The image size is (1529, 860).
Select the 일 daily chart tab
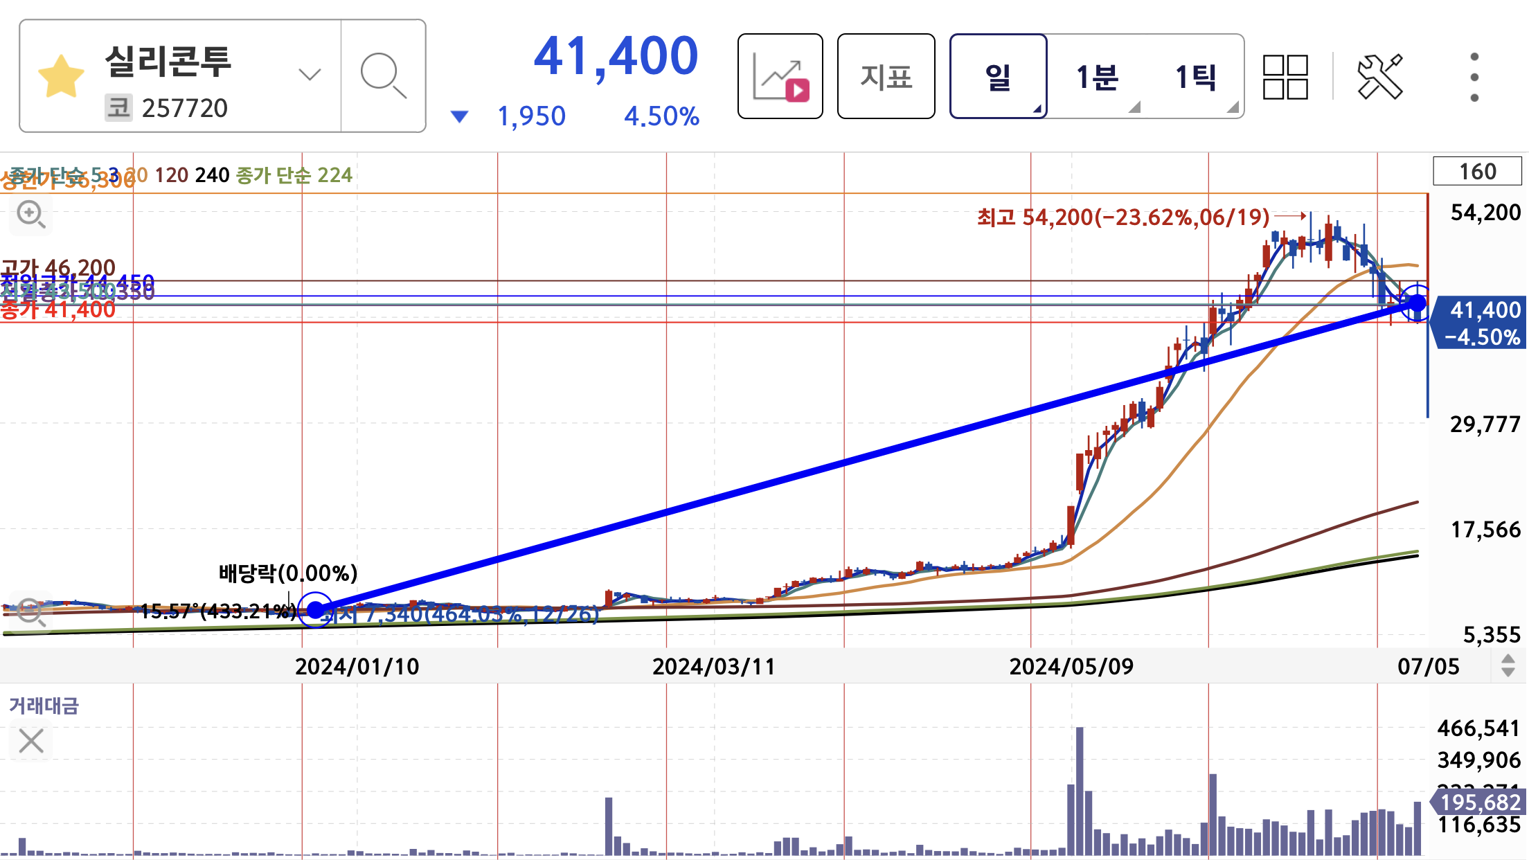[x=998, y=76]
